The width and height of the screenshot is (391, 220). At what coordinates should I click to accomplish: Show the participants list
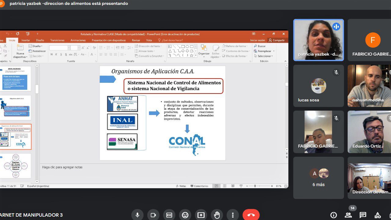(348, 215)
